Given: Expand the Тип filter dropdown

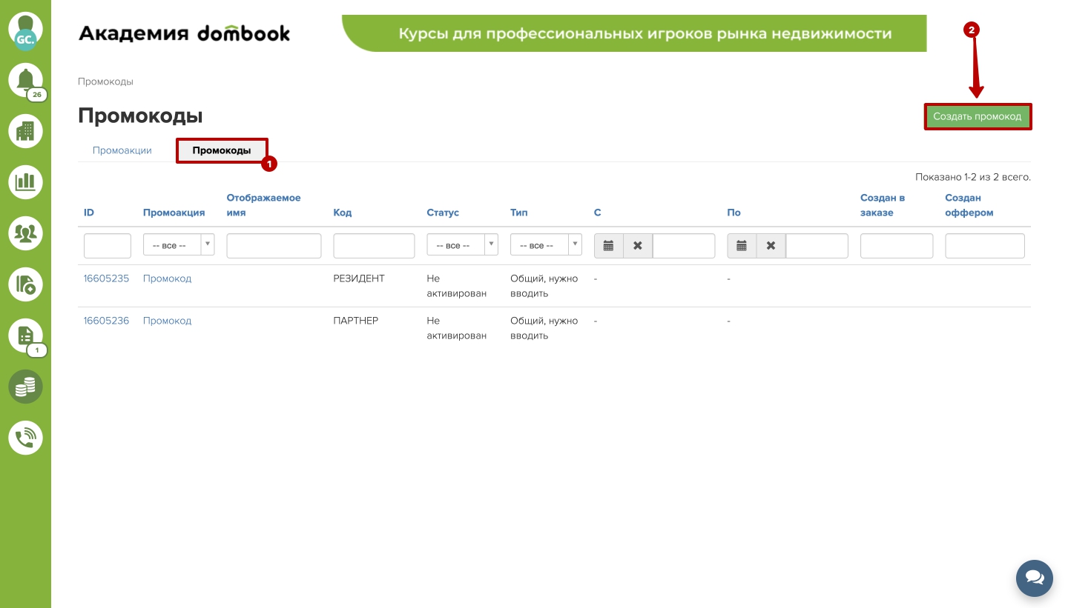Looking at the screenshot, I should click(x=546, y=245).
